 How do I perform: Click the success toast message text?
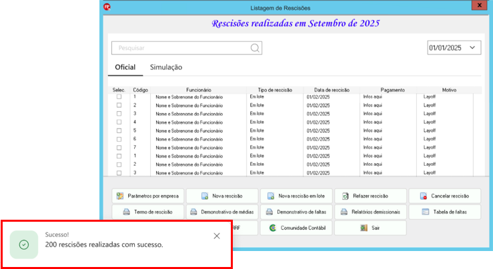(104, 244)
